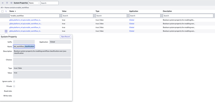Click the top Search box beside Name dropdown

point(49,3)
